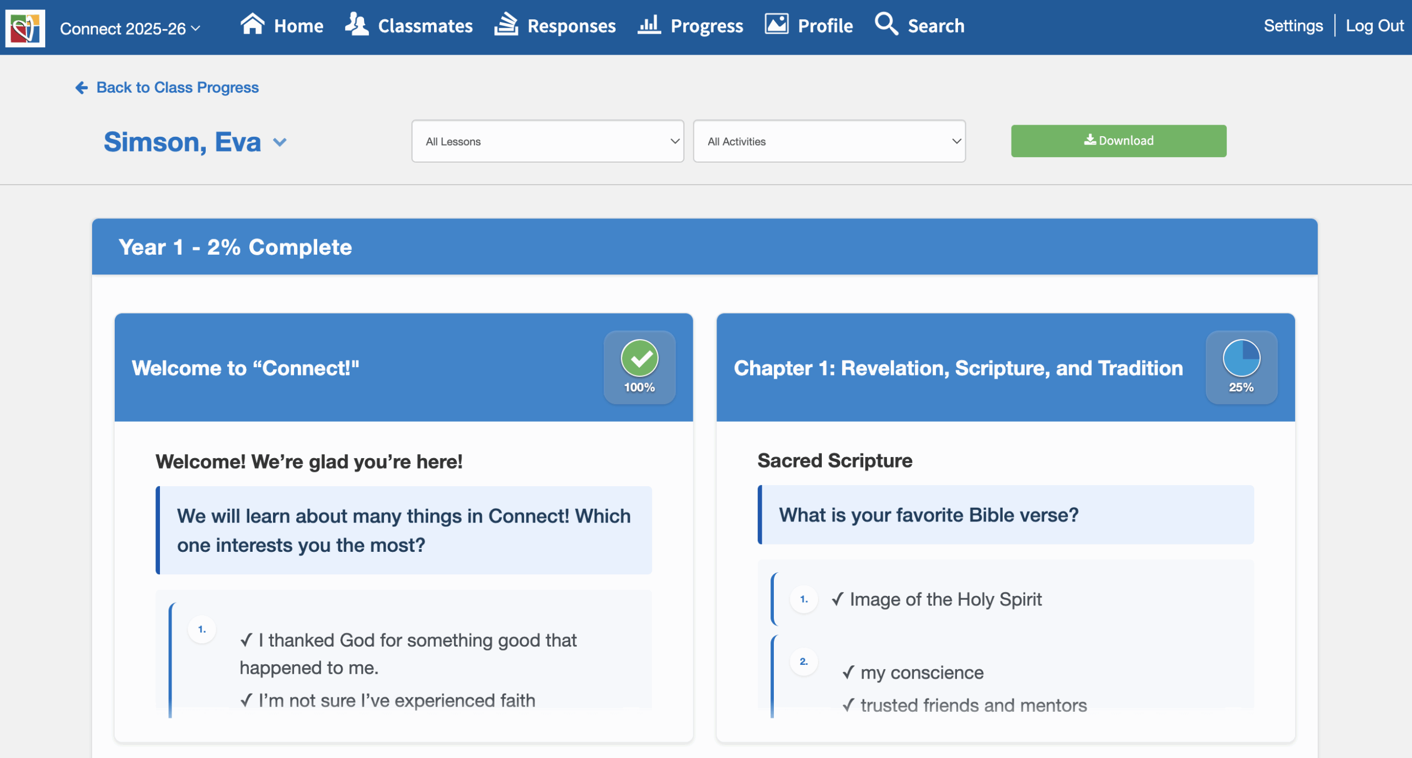
Task: Click the Responses stacked papers icon
Action: 506,24
